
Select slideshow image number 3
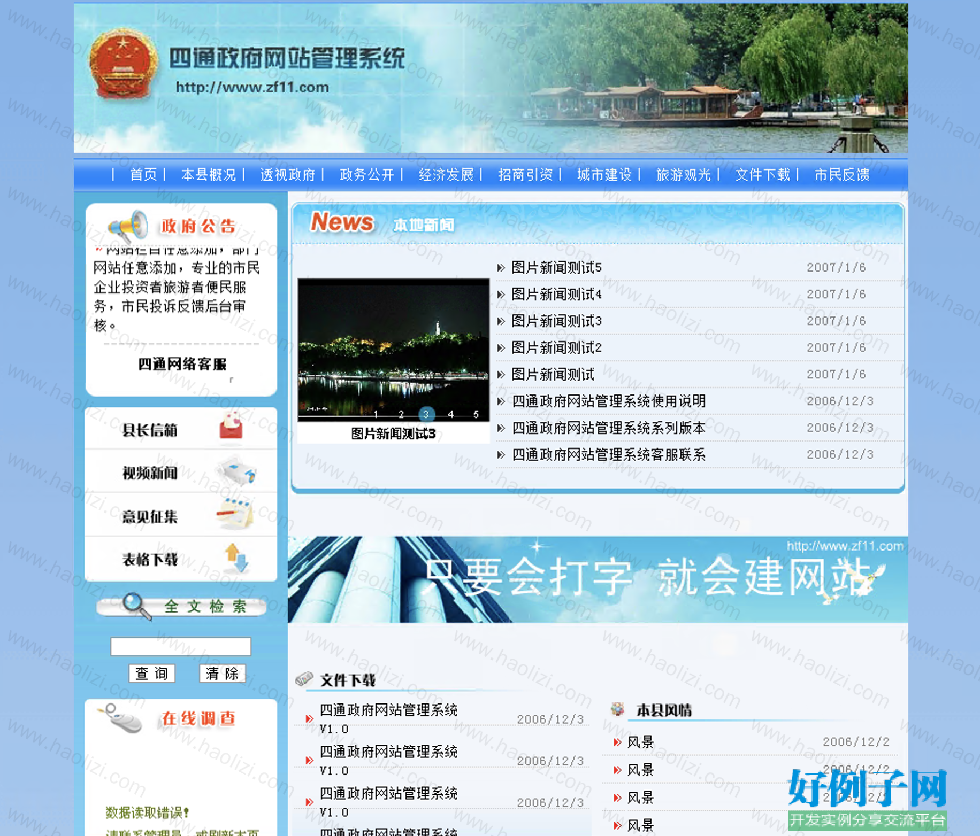point(426,414)
